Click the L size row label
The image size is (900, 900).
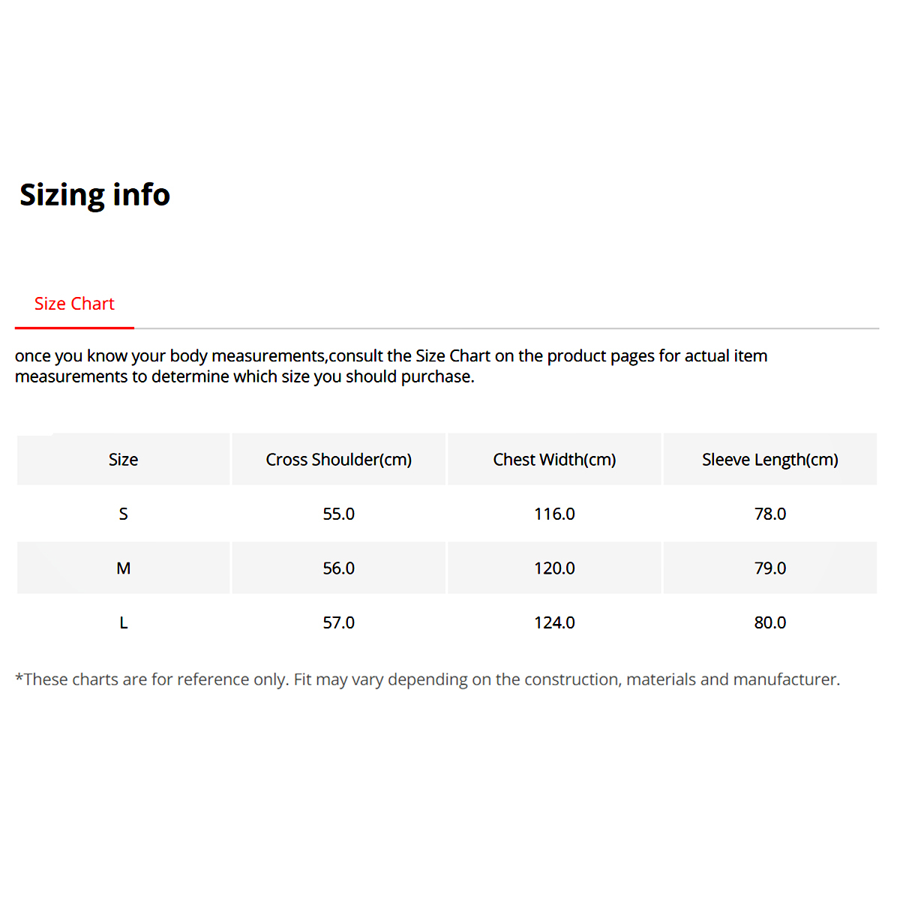pyautogui.click(x=124, y=622)
